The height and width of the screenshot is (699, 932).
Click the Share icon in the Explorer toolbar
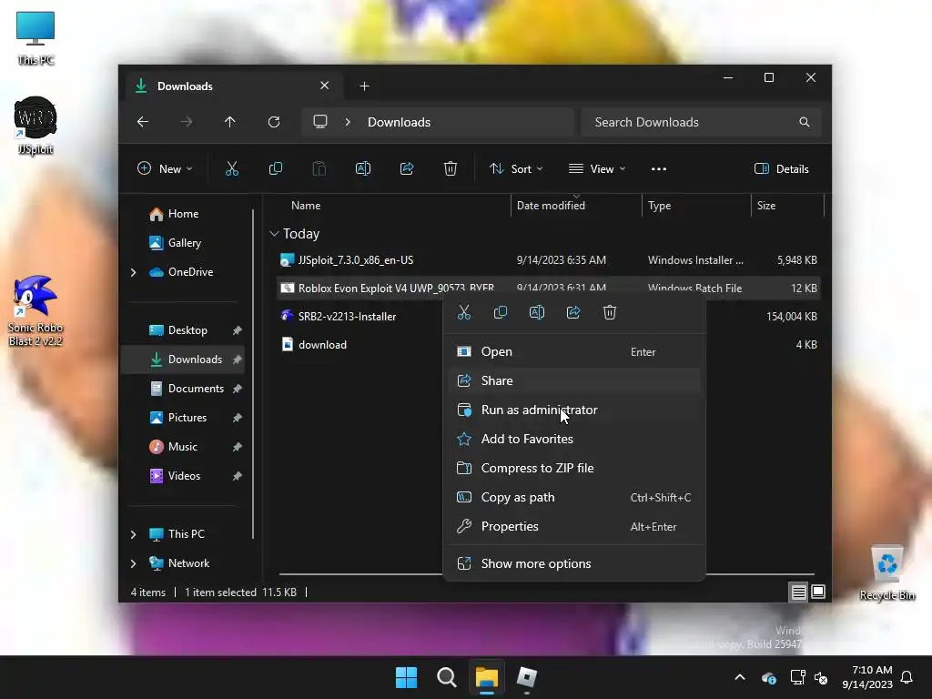click(407, 168)
